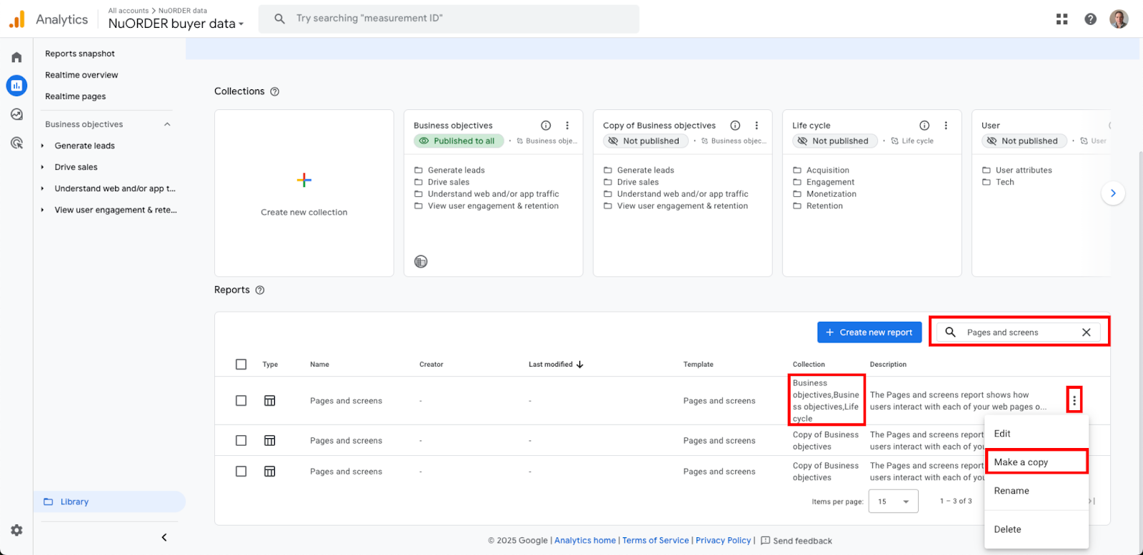Click the table type icon in first report row
The width and height of the screenshot is (1143, 555).
(269, 401)
